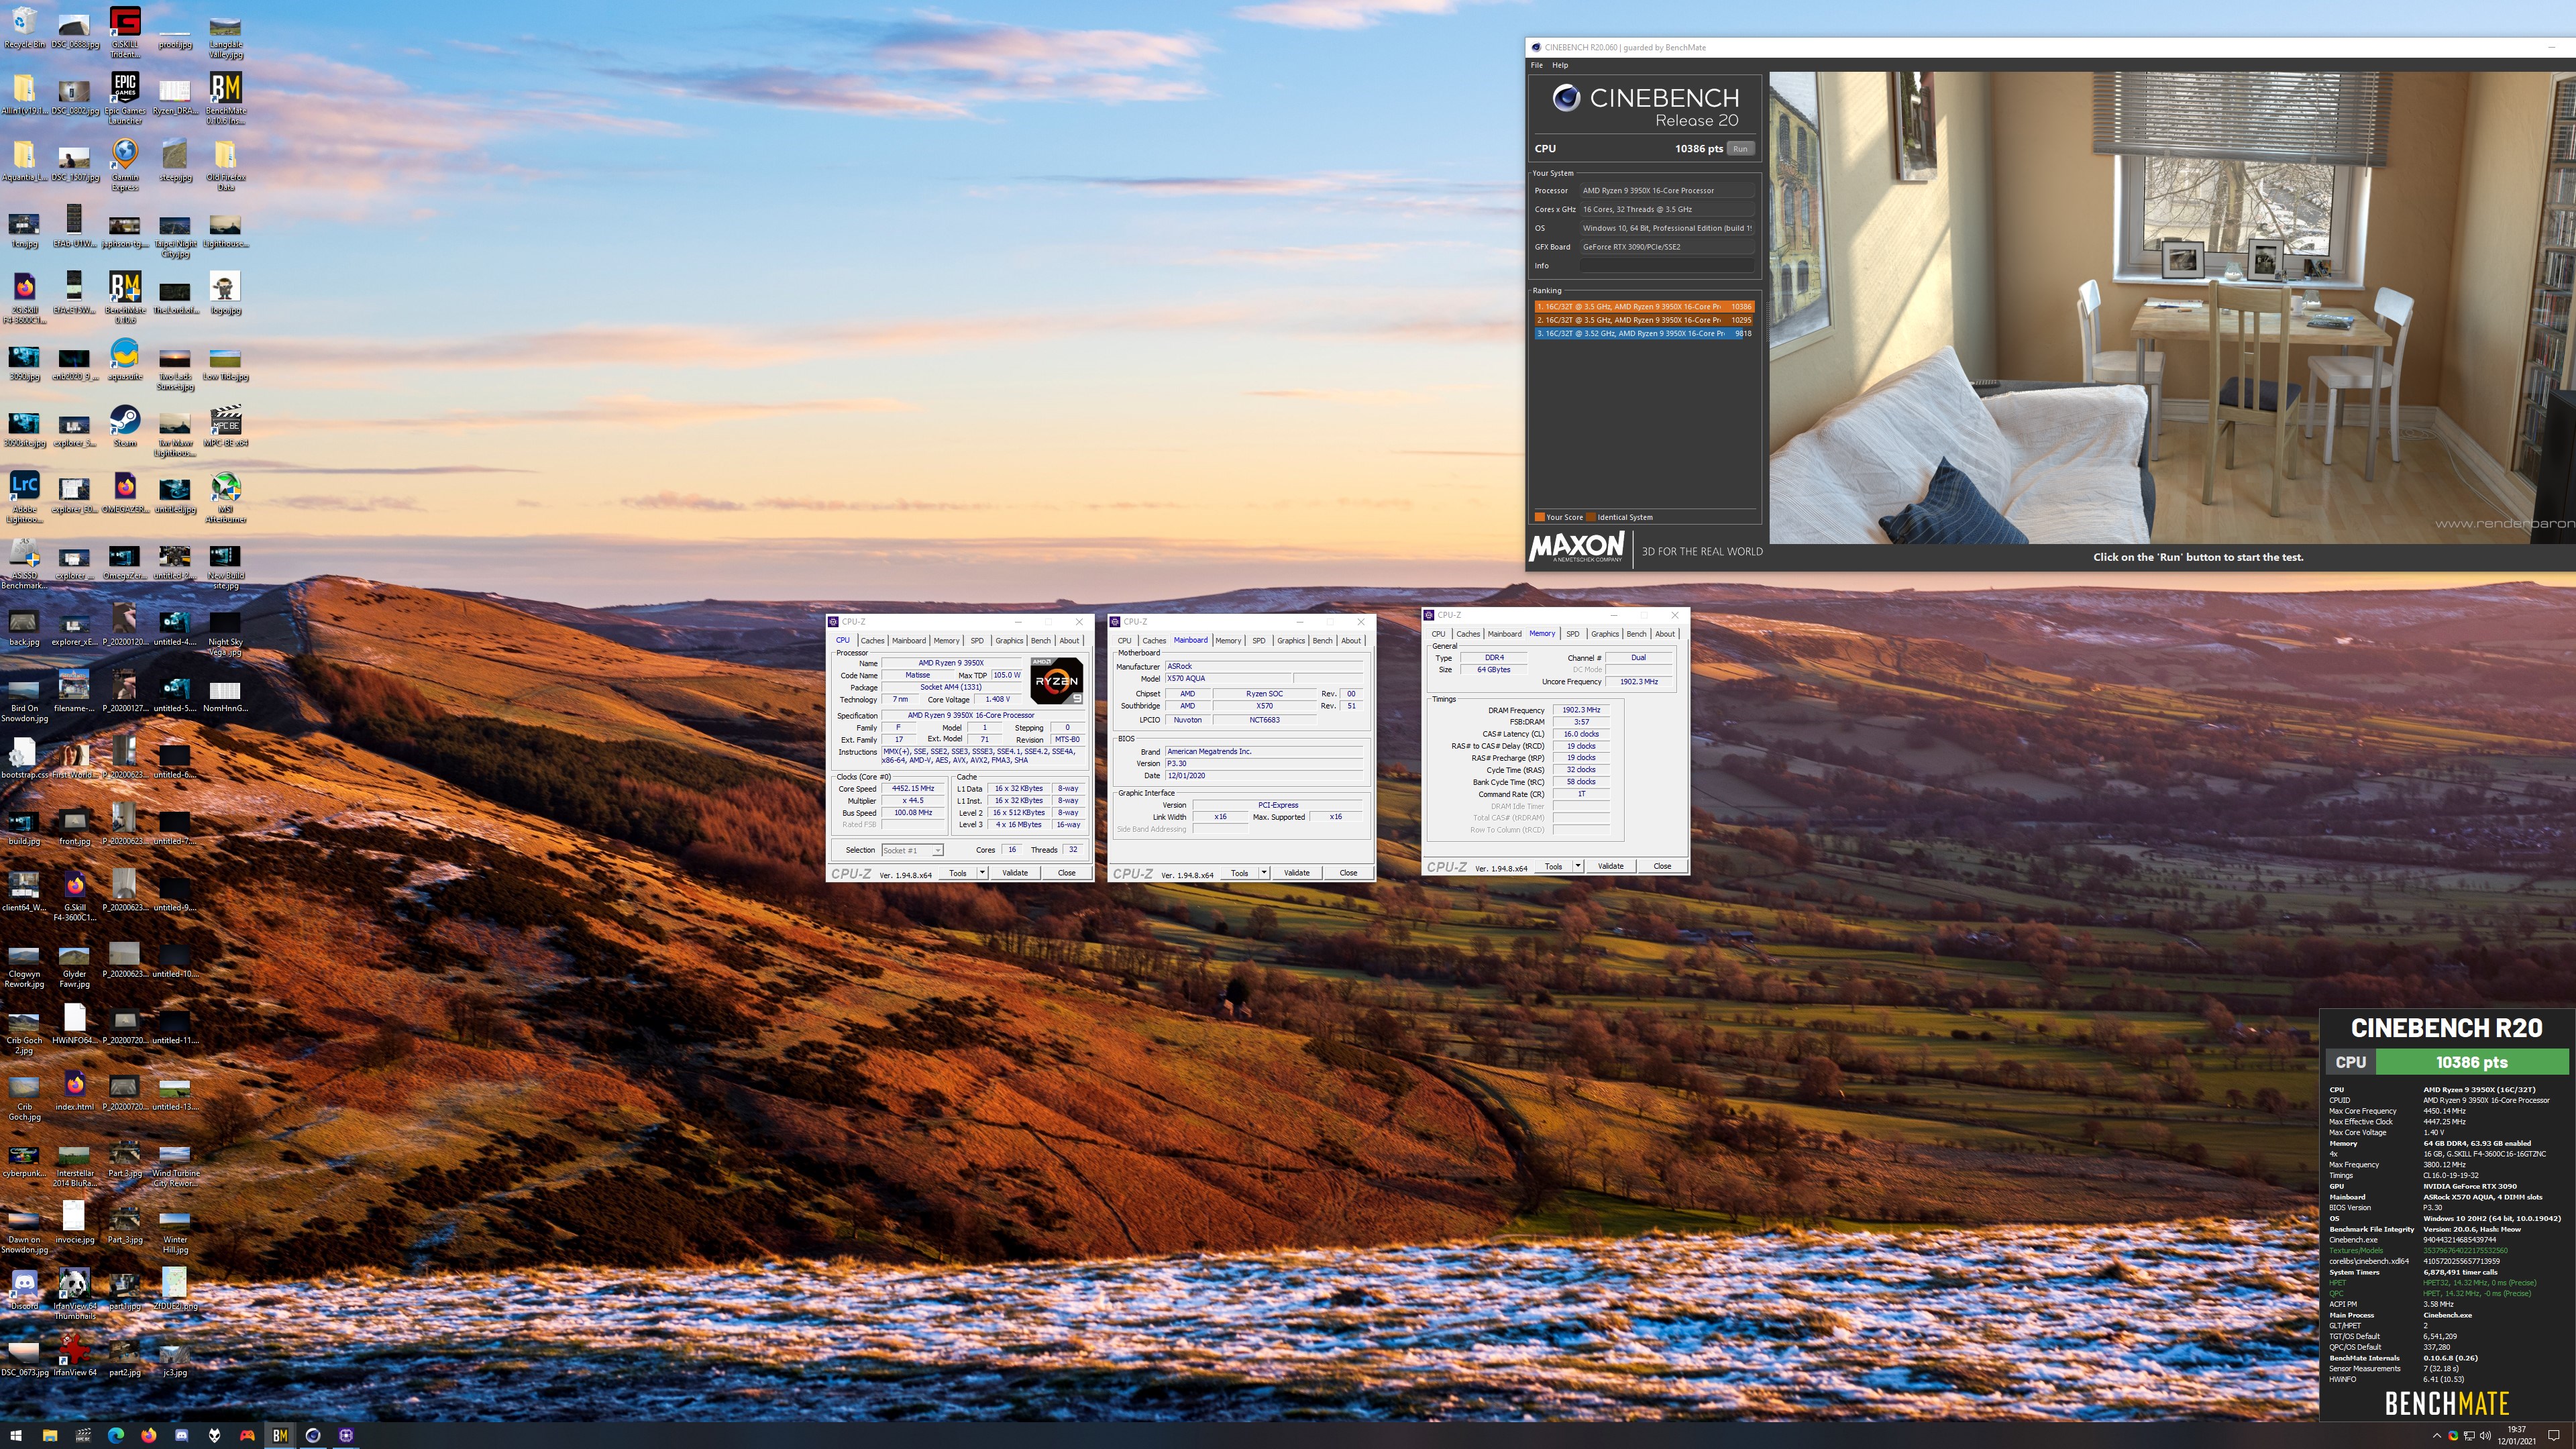
Task: Click Validate in the CPU-Z Memory window
Action: click(1610, 866)
